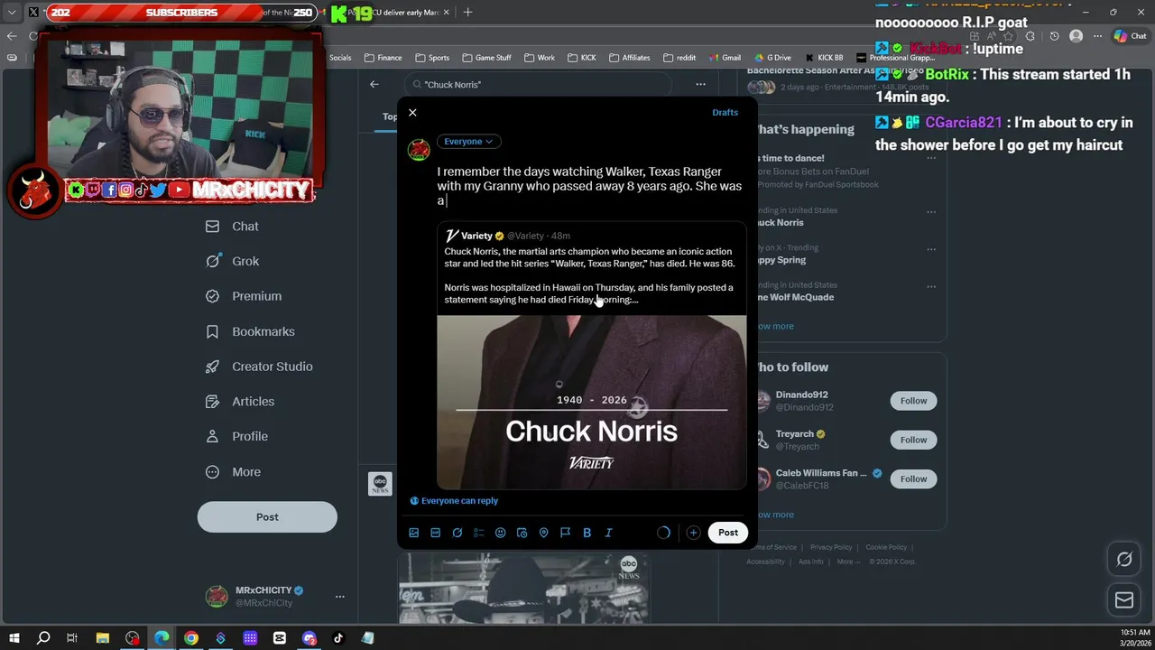Open the floating Messages envelope button
1155x650 pixels.
click(x=1124, y=600)
